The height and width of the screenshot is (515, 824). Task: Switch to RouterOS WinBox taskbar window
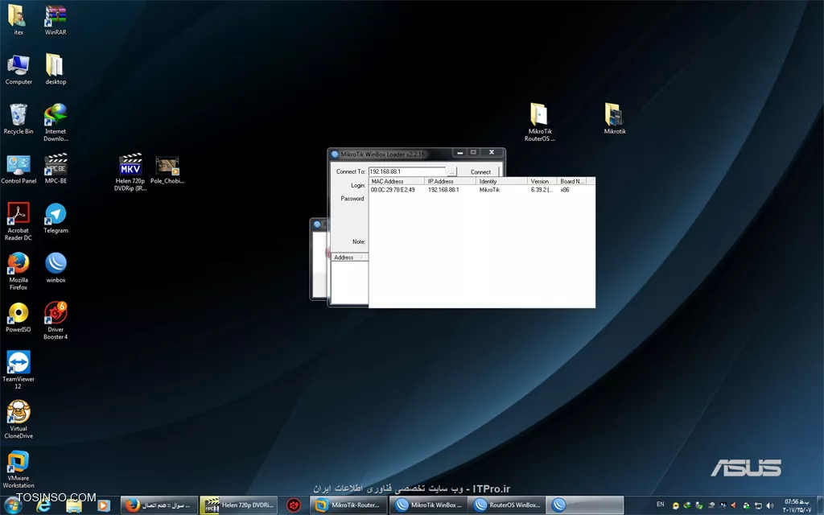coord(505,505)
